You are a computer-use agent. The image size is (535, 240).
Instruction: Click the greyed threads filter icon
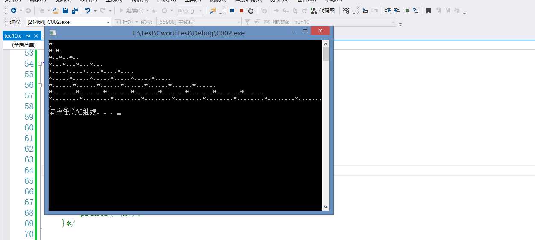click(x=247, y=22)
